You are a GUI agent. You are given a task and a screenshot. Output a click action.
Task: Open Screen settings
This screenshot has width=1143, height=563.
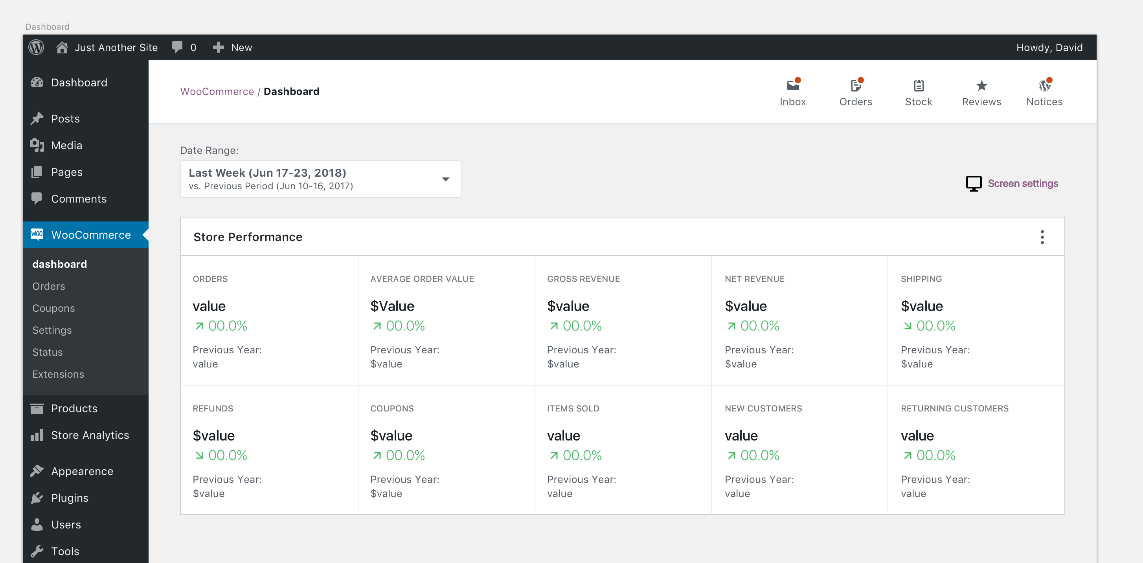(x=1023, y=183)
